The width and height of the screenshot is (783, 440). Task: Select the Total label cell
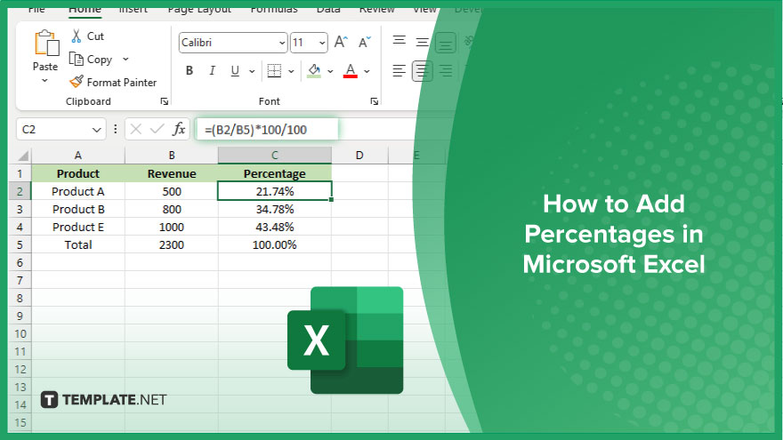pyautogui.click(x=78, y=245)
